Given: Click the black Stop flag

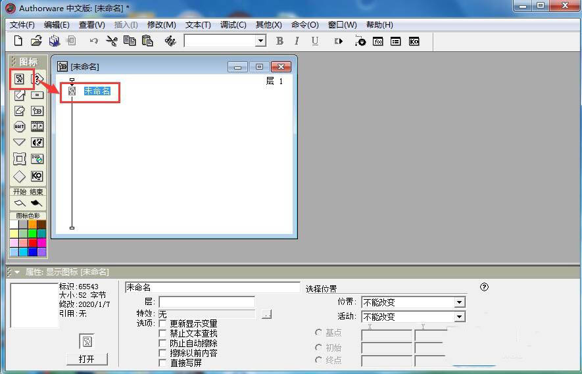Looking at the screenshot, I should [36, 203].
